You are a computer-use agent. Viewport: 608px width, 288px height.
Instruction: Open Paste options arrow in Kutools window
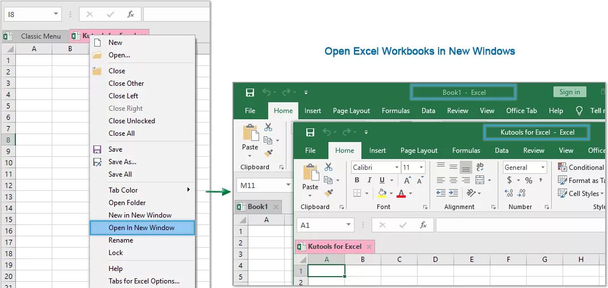tap(310, 195)
